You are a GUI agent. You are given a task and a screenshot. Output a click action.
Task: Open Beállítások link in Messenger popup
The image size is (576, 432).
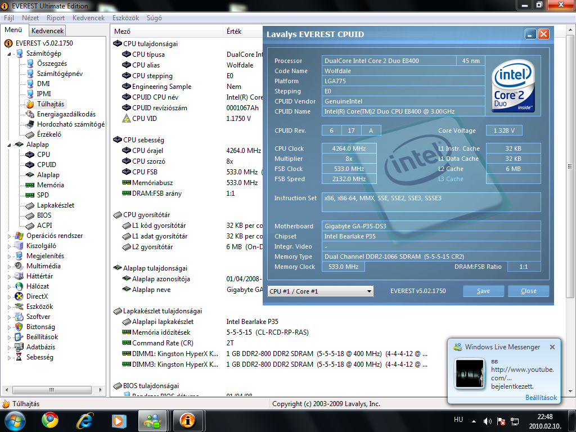point(541,398)
